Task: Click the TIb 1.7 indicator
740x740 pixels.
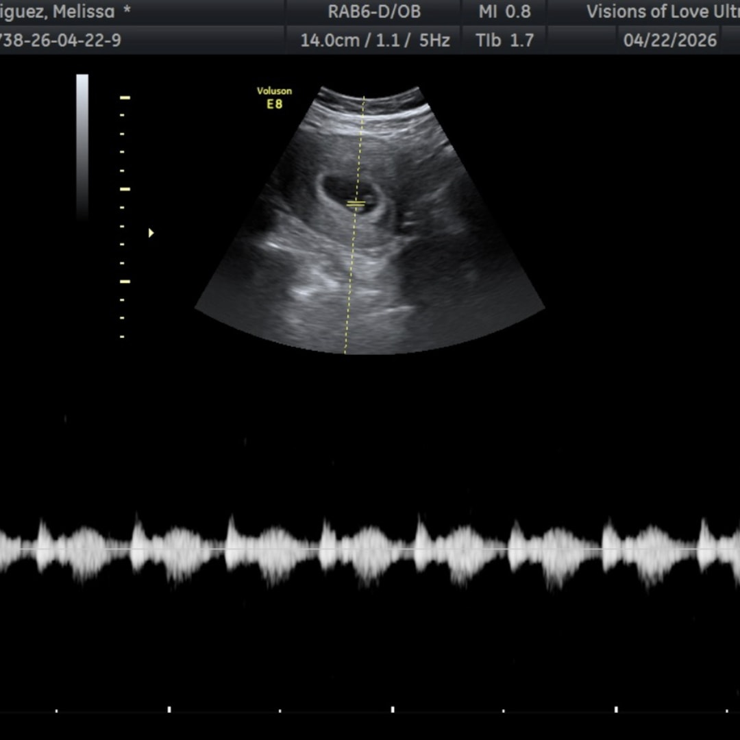Action: pyautogui.click(x=504, y=40)
